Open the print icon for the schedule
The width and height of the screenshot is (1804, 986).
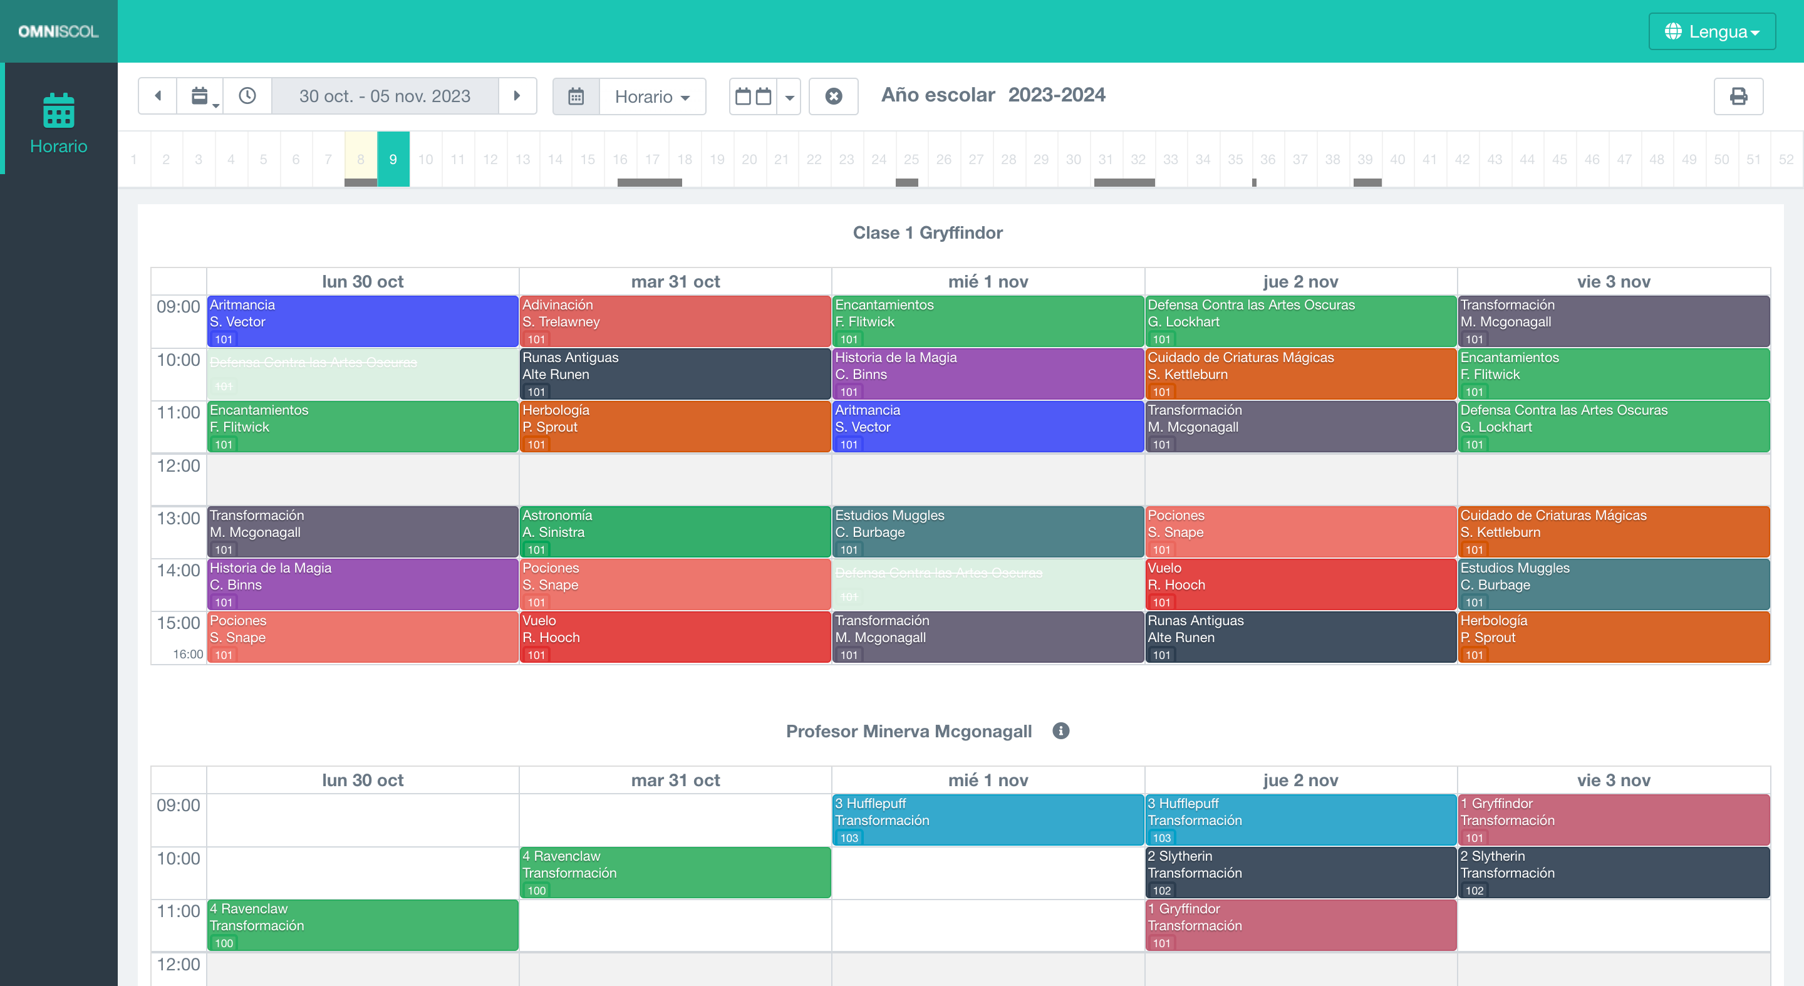pyautogui.click(x=1739, y=96)
